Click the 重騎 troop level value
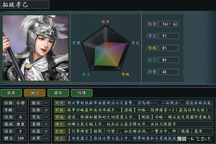This screenshot has height=144, width=216. click(x=46, y=124)
